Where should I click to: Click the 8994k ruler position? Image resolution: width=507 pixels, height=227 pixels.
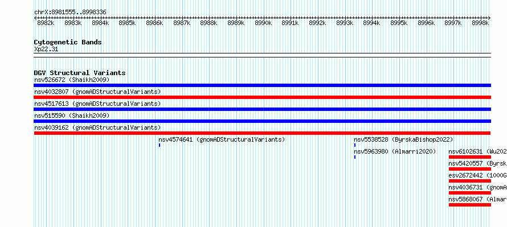point(371,23)
